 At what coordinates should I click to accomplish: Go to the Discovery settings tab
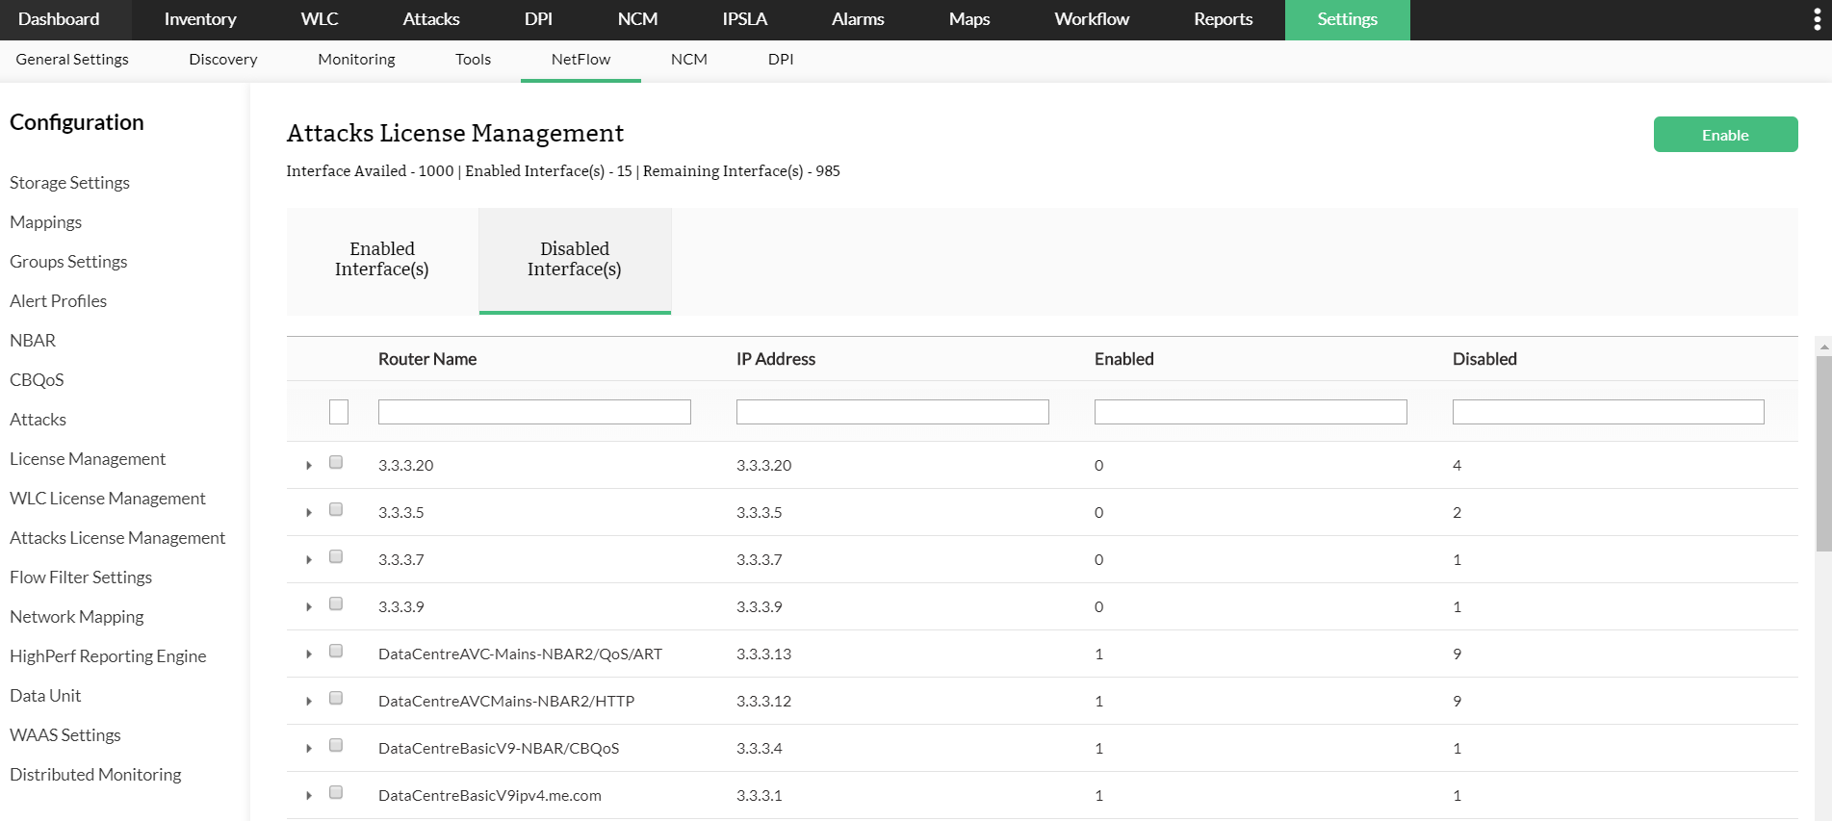[x=223, y=60]
